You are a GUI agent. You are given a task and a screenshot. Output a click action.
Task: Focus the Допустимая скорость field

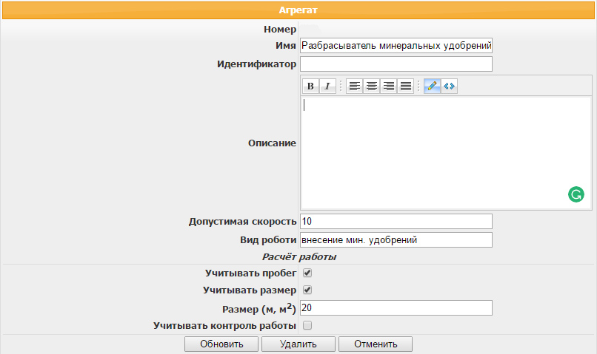pyautogui.click(x=396, y=222)
